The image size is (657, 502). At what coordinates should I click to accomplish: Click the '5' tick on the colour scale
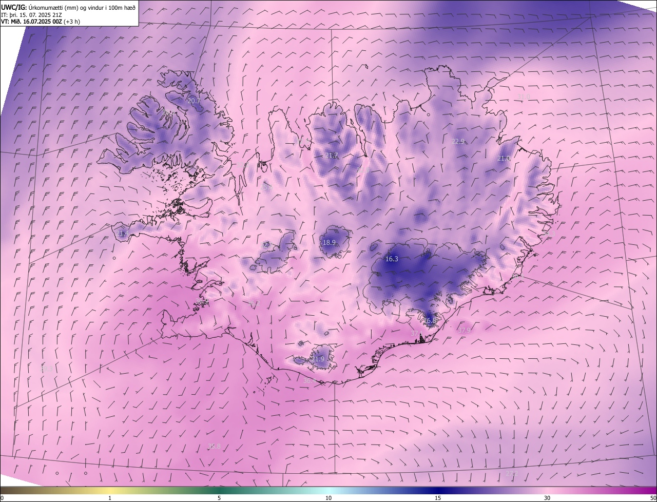219,498
